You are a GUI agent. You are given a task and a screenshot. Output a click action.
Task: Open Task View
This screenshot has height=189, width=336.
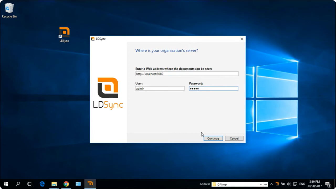(30, 184)
